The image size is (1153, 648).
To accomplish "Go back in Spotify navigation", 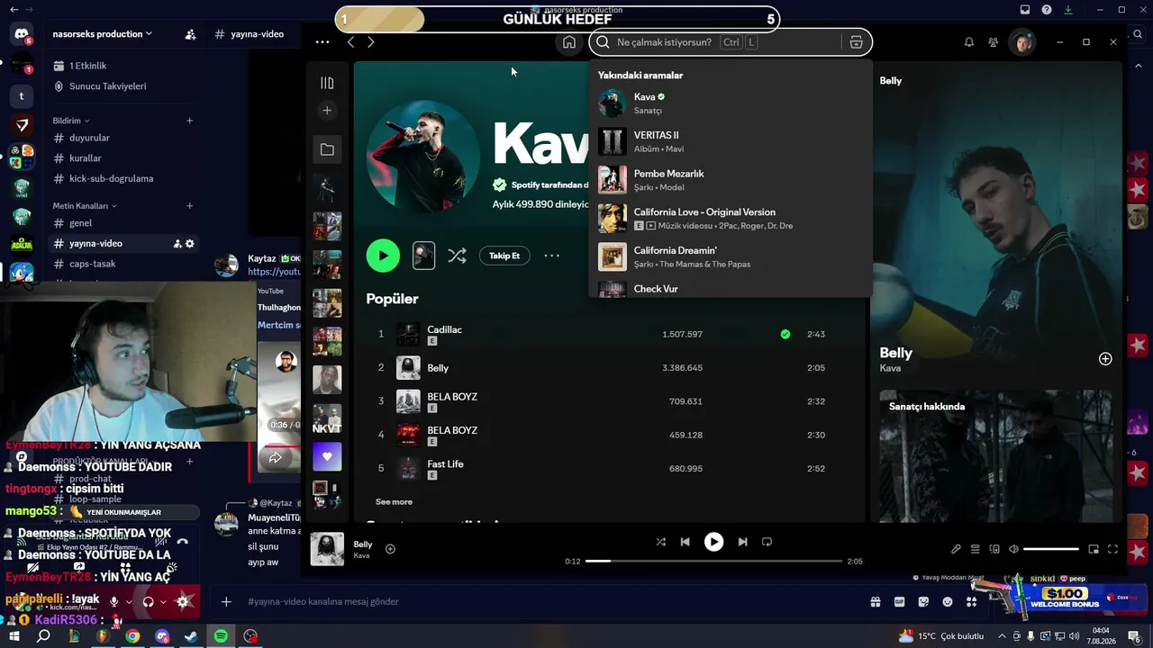I will pos(350,42).
